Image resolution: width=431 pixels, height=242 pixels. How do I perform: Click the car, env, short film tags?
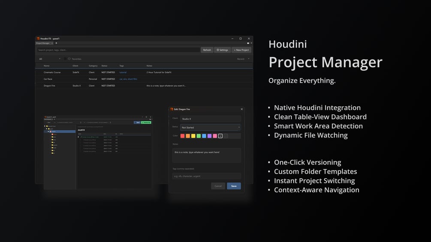point(128,79)
